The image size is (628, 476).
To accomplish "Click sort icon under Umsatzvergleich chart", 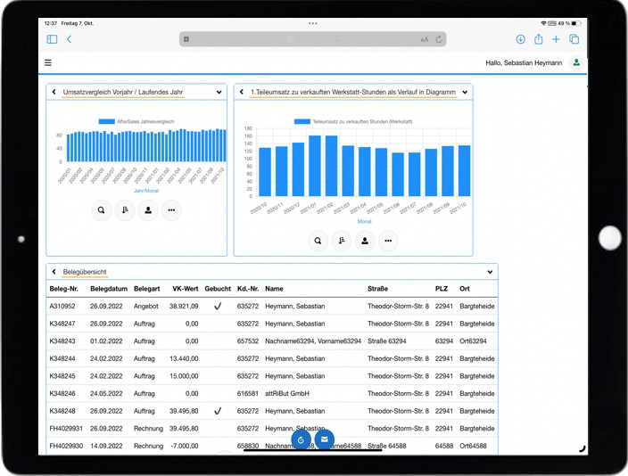I will (125, 210).
